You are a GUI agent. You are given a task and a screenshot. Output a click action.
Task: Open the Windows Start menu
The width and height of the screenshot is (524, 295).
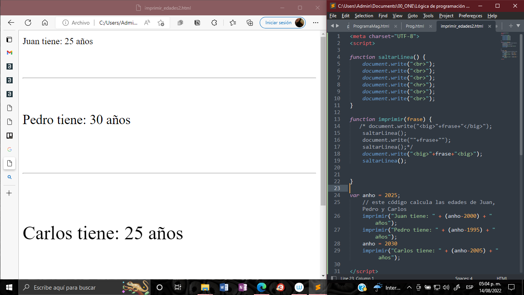9,287
